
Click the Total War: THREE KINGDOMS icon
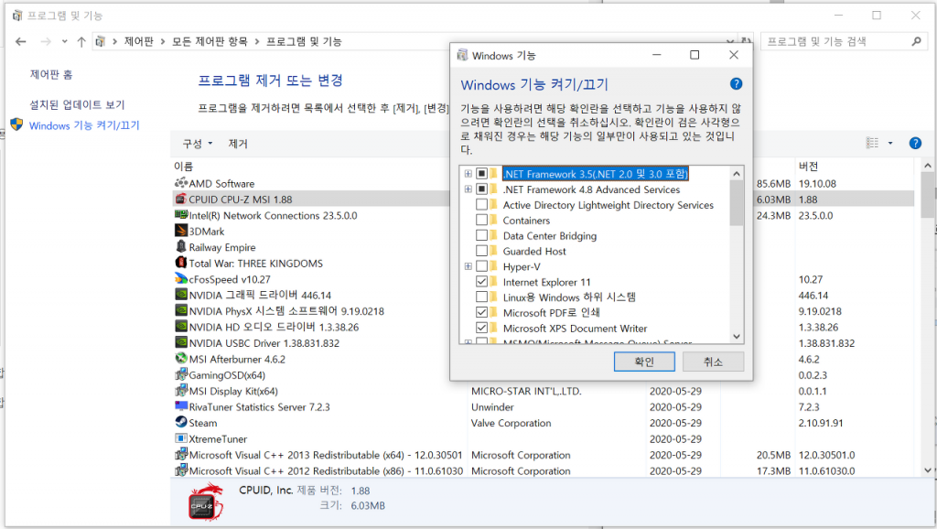[x=181, y=263]
